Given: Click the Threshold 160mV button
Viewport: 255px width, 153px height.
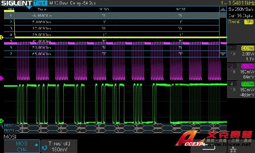Looking at the screenshot, I should [59, 146].
